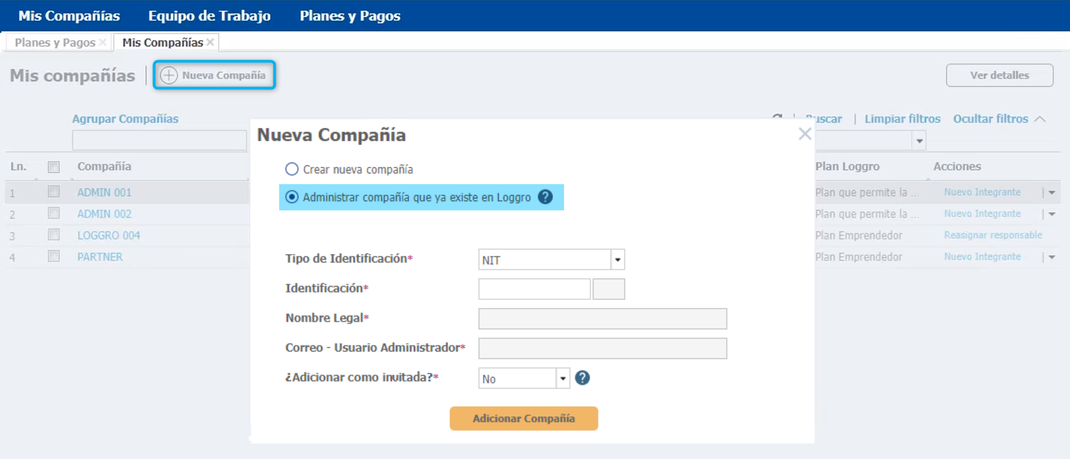Open the Equipo de Trabajo menu
Screen dimensions: 1070x459
tap(209, 16)
